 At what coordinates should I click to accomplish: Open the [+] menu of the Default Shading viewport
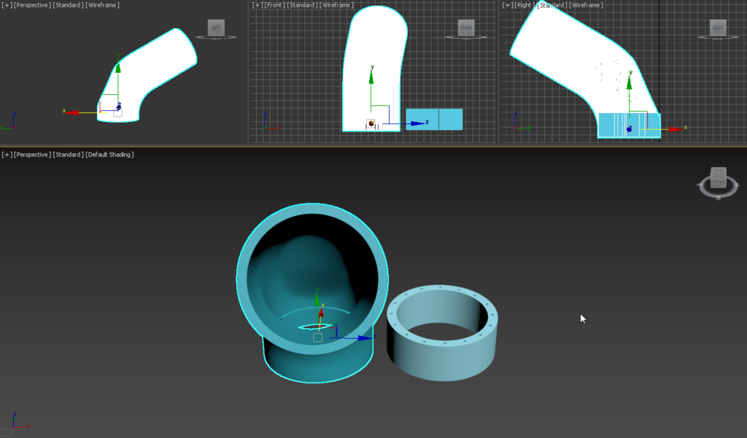7,155
